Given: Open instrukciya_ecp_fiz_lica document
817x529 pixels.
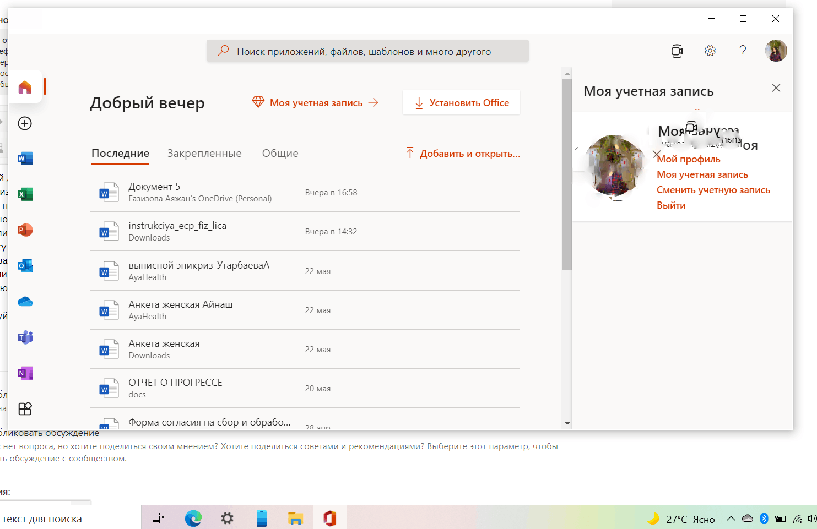Looking at the screenshot, I should (305, 231).
